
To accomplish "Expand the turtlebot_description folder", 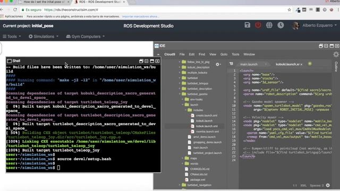I will point(180,89).
